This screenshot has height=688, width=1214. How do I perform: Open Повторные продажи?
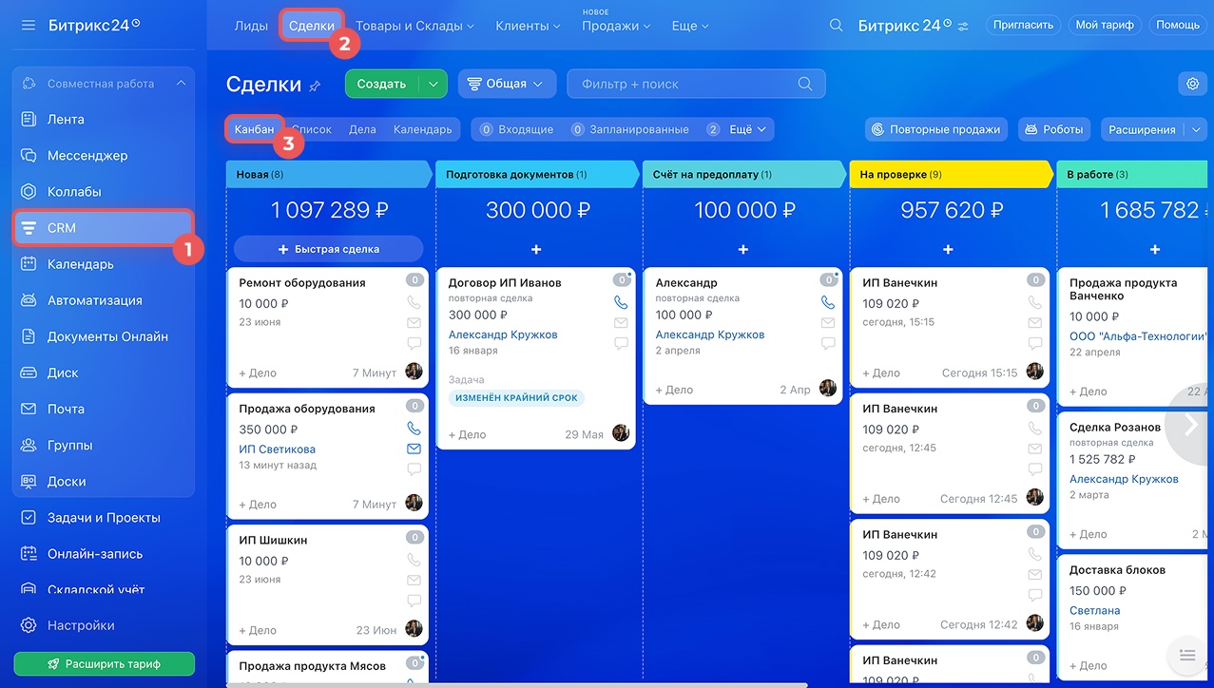[x=935, y=129]
